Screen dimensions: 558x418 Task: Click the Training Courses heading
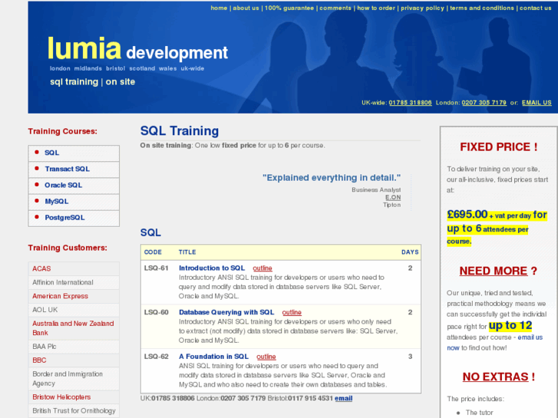63,131
